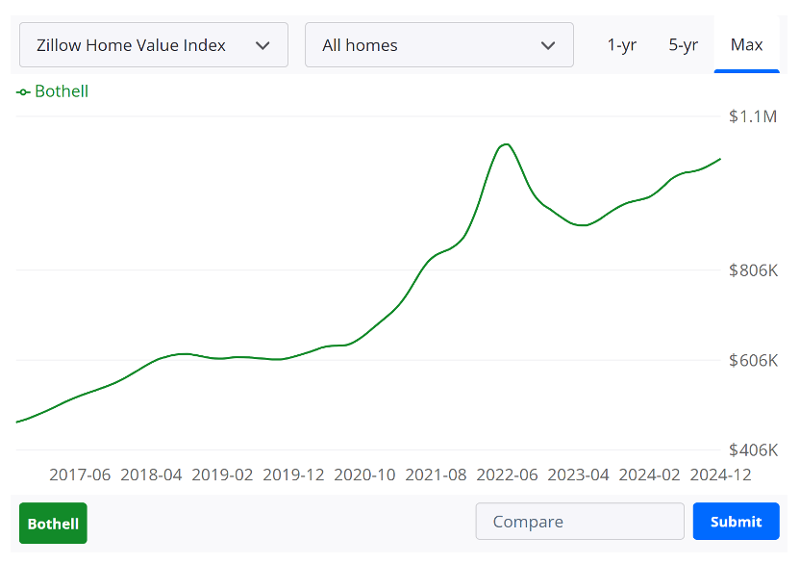This screenshot has height=564, width=800.
Task: Click chevron arrow beside All homes
Action: [x=548, y=45]
